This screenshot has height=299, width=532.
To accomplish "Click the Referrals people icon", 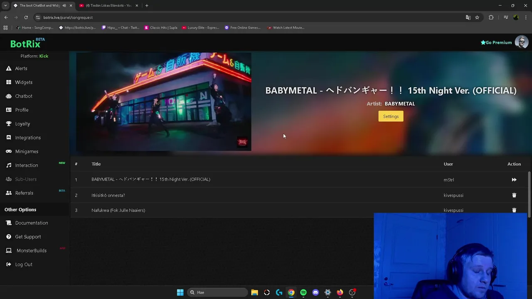I will pyautogui.click(x=9, y=193).
